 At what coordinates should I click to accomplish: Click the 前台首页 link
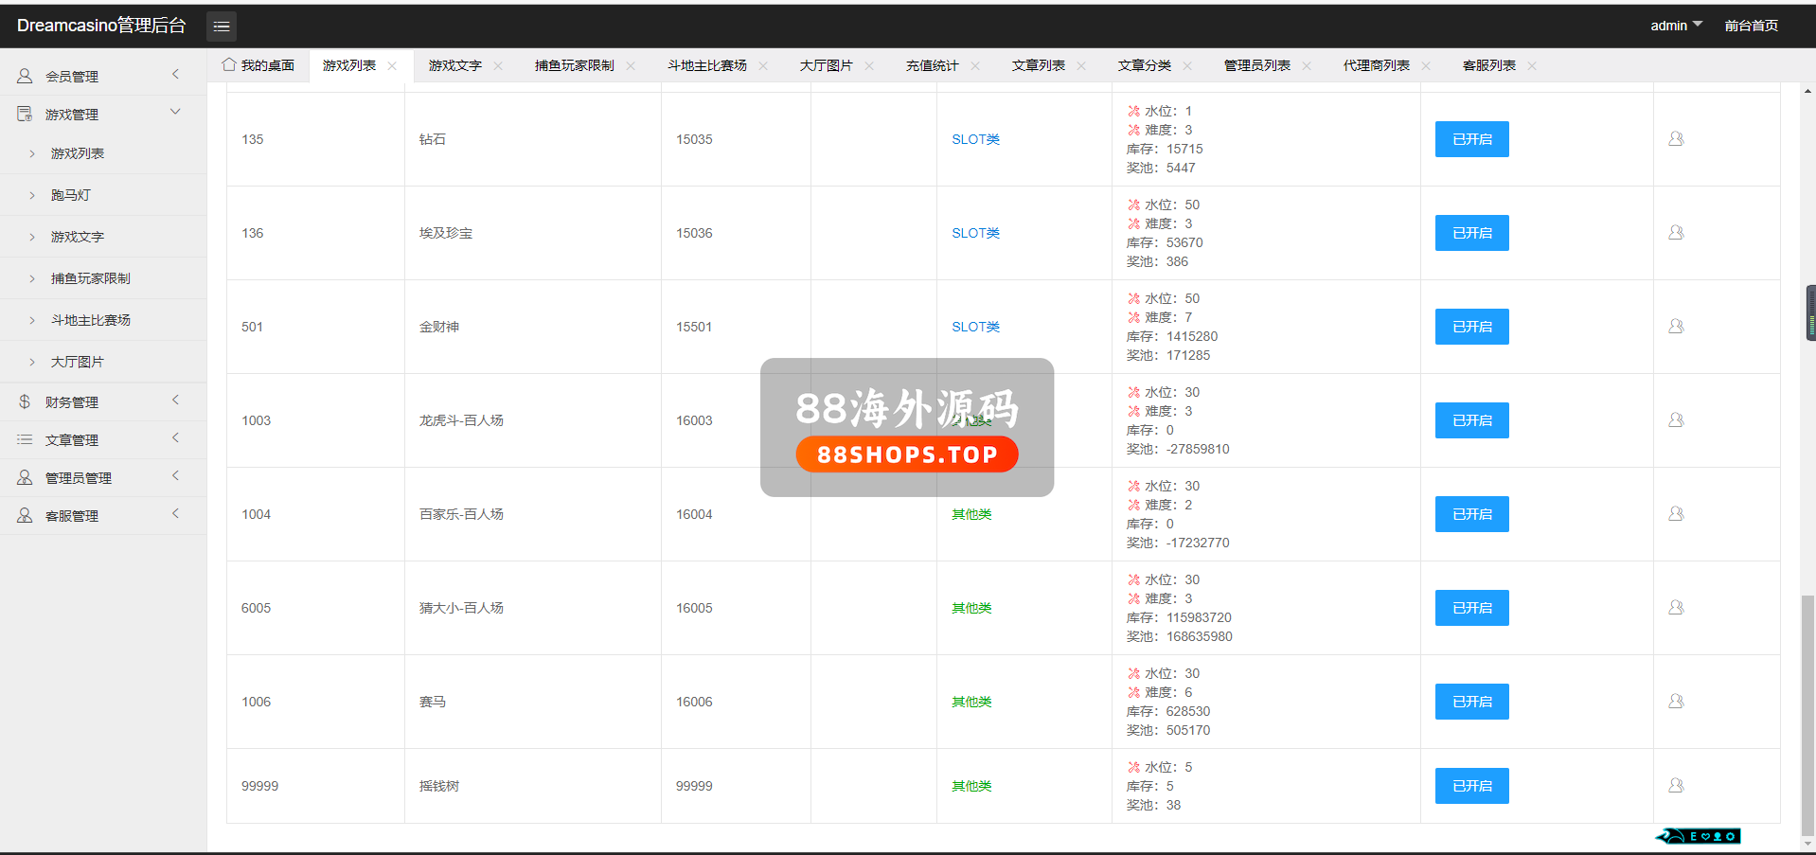(x=1751, y=26)
